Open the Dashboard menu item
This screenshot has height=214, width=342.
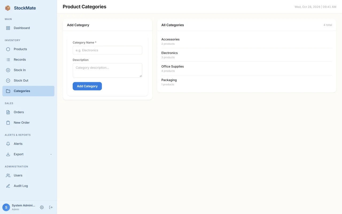28,28
